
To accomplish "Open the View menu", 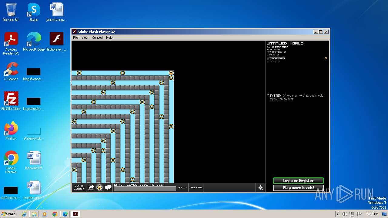I will click(85, 38).
